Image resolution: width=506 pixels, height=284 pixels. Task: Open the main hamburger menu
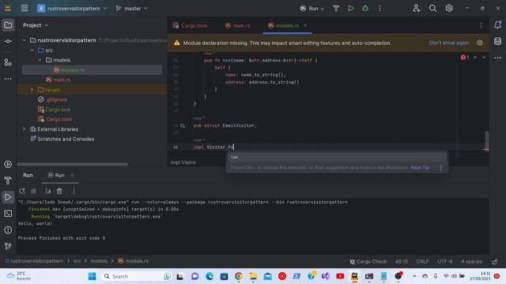coord(25,8)
